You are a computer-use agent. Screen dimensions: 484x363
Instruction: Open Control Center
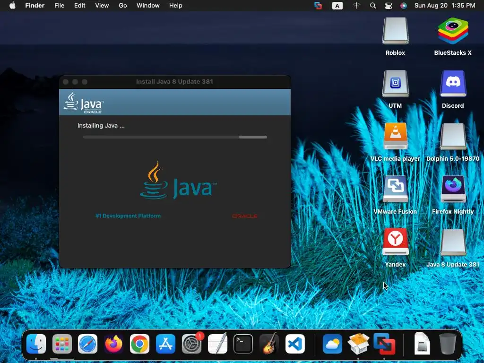(389, 6)
